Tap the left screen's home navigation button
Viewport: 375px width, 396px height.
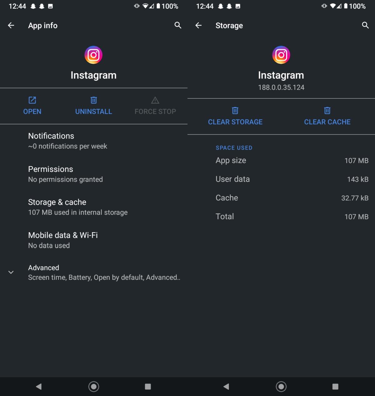(x=94, y=387)
